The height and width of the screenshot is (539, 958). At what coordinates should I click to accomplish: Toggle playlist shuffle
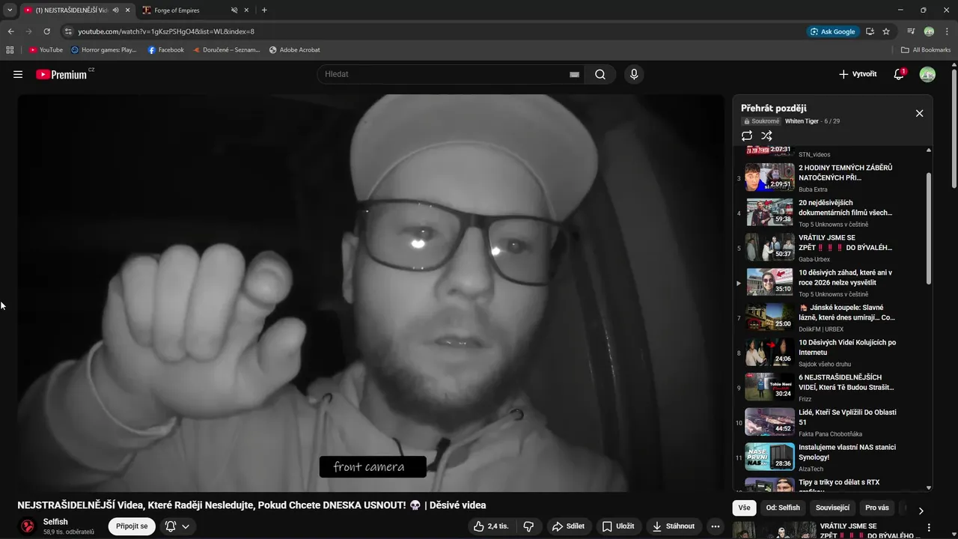[x=766, y=135]
